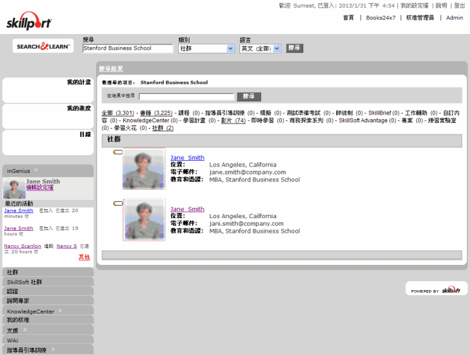The width and height of the screenshot is (470, 355).
Task: Click email jane.smith@company.com
Action: [248, 172]
